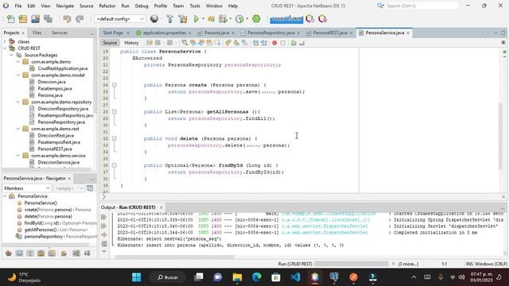The height and width of the screenshot is (286, 509).
Task: Click the New Project toolbar icon
Action: (23, 19)
